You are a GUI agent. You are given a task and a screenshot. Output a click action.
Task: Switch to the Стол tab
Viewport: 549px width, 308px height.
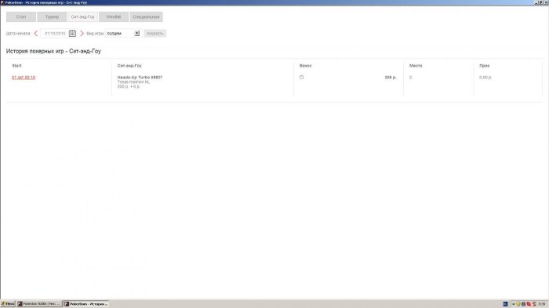pyautogui.click(x=21, y=16)
